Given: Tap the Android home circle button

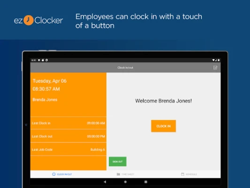Looking at the screenshot, I should click(x=125, y=182).
